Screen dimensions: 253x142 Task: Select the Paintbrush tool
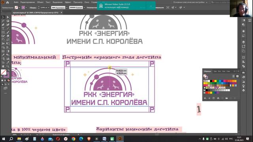click(x=8, y=32)
